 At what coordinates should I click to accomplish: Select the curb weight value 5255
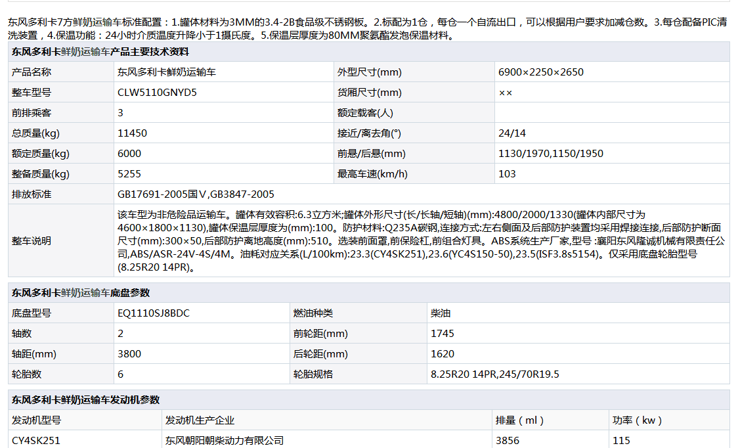click(x=129, y=173)
